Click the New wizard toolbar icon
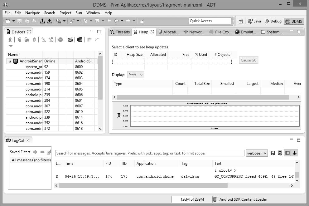The width and height of the screenshot is (309, 206). tap(8, 21)
